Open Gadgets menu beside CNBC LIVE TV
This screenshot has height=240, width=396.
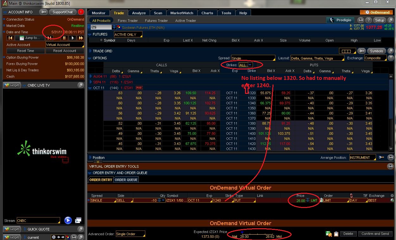coord(11,85)
